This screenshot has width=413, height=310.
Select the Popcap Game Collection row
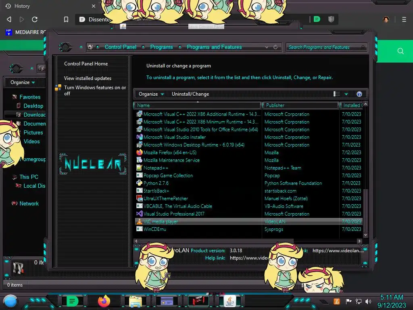[x=248, y=176]
